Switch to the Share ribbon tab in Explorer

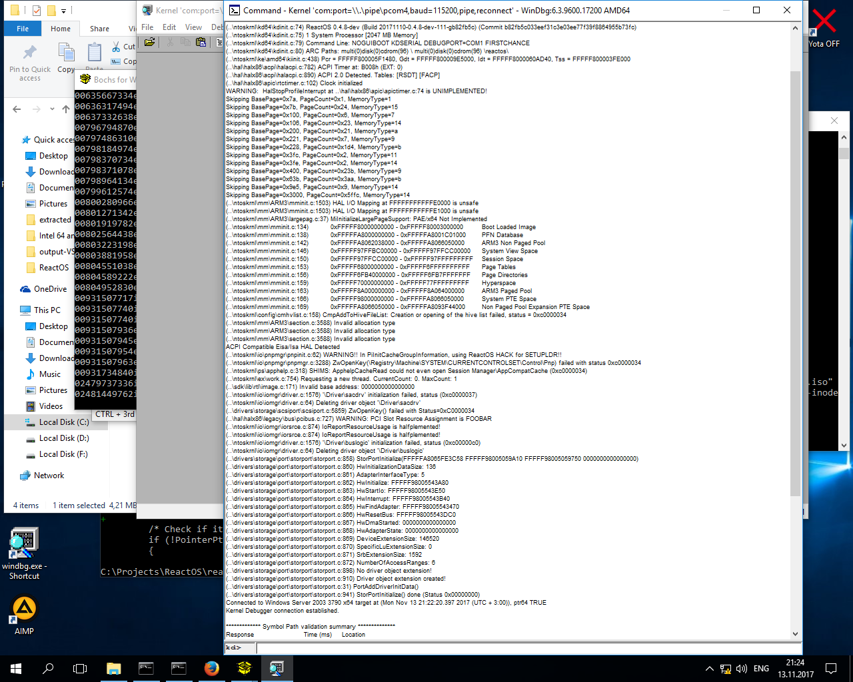pos(99,28)
